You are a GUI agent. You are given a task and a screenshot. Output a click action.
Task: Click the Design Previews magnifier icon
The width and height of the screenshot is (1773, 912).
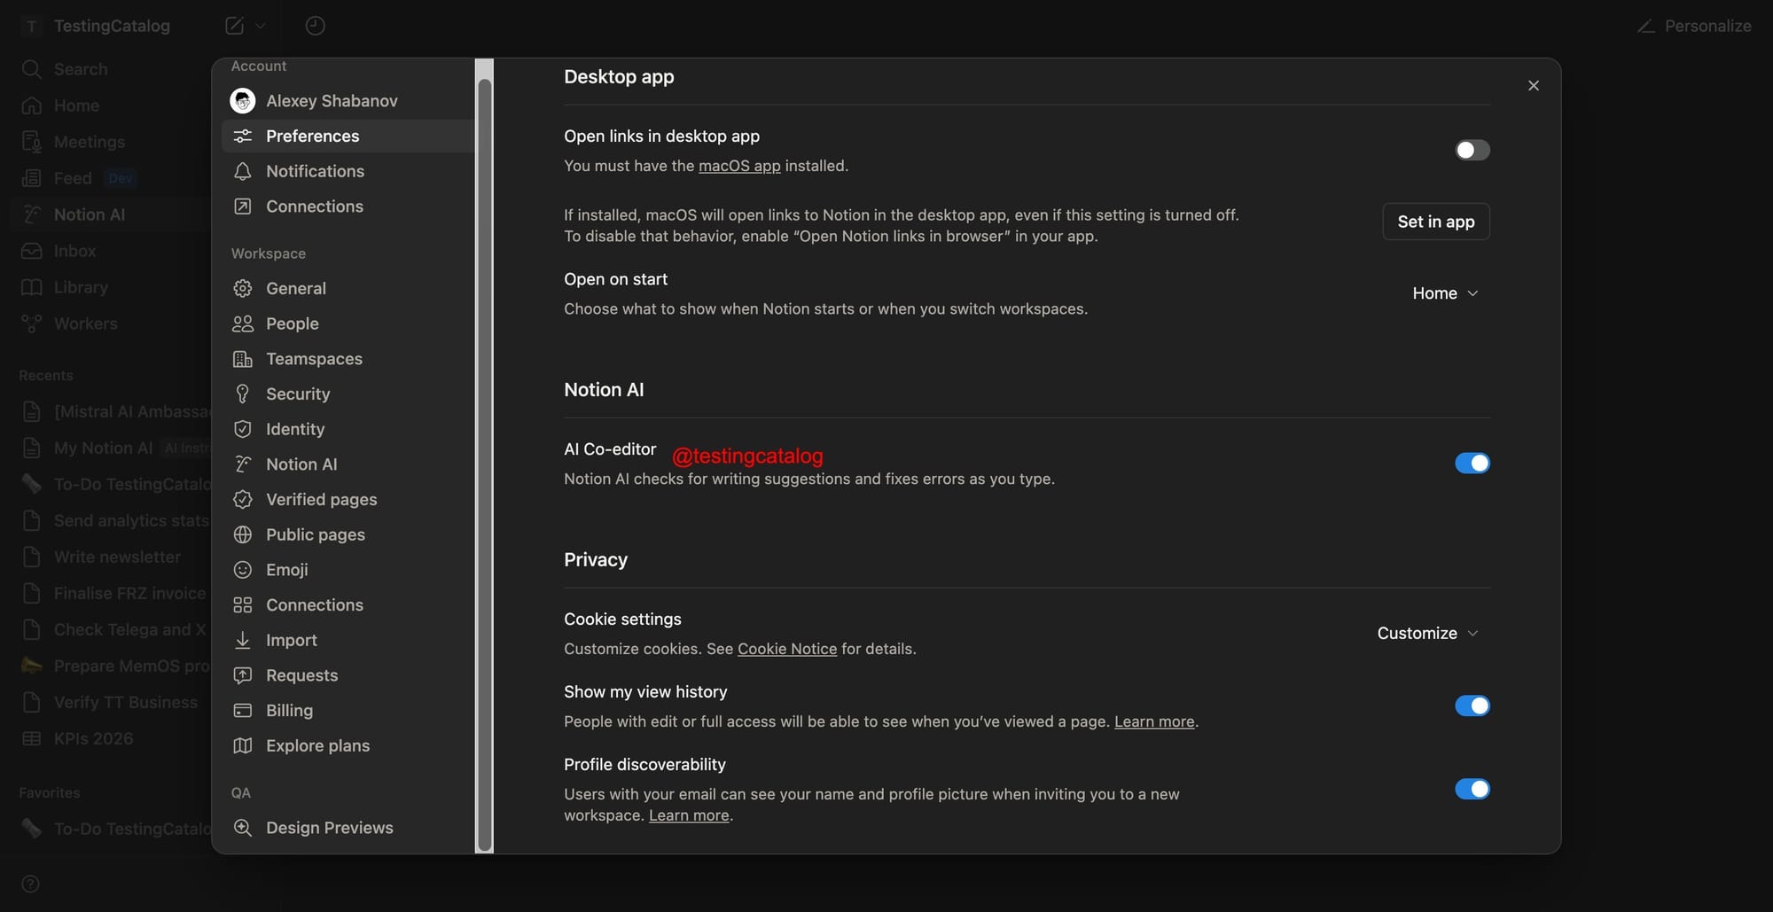tap(242, 828)
